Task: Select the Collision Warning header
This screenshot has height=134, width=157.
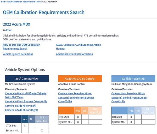Action: click(x=133, y=79)
